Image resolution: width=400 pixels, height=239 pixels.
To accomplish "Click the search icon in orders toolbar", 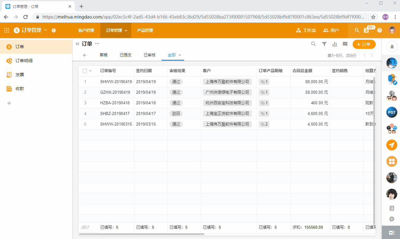I will 313,44.
